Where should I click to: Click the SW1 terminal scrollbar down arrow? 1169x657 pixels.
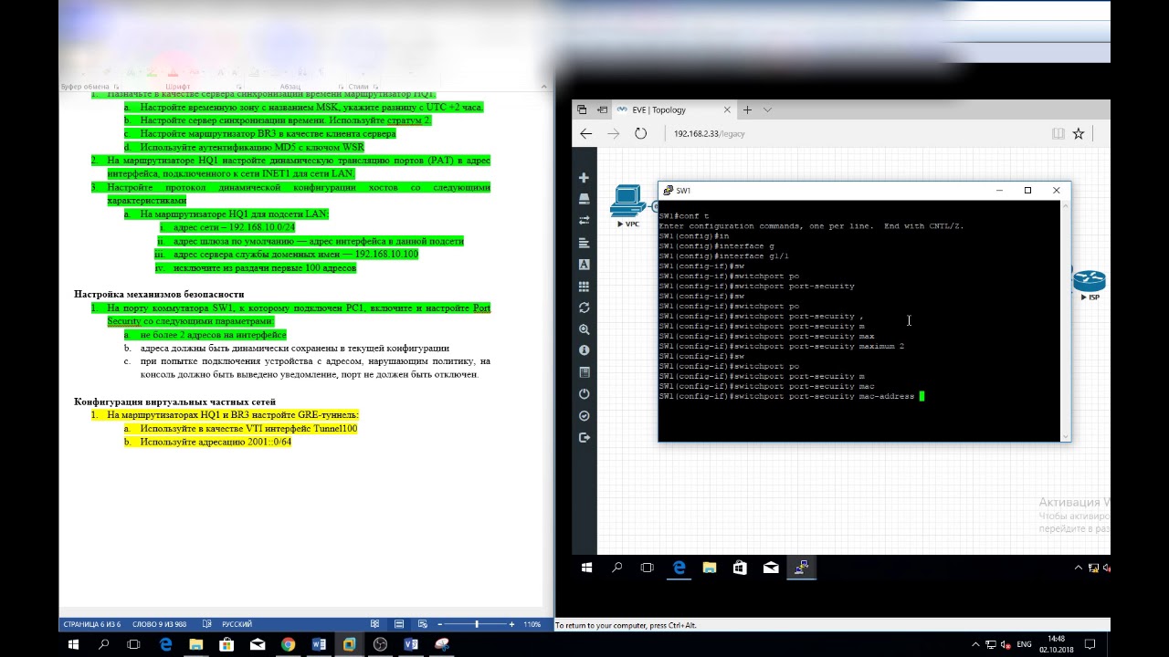1065,437
